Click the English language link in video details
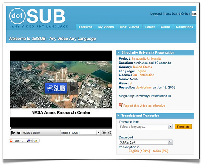The width and height of the screenshot is (203, 166). pyautogui.click(x=141, y=71)
